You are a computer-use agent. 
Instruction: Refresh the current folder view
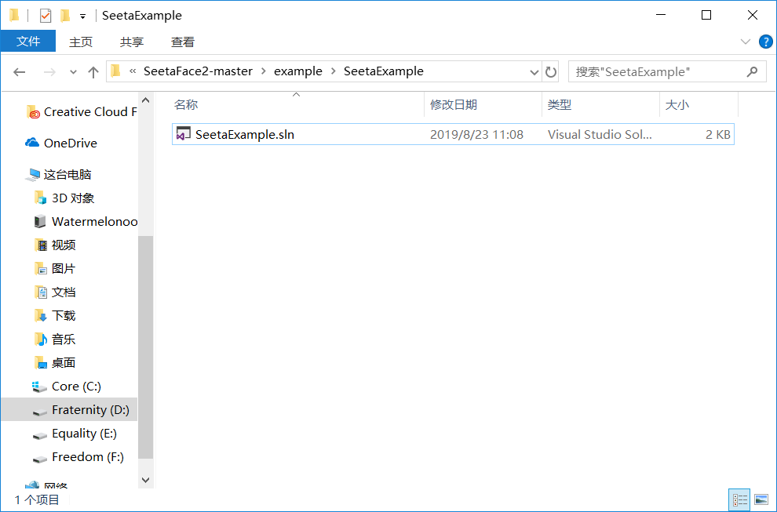(x=551, y=71)
